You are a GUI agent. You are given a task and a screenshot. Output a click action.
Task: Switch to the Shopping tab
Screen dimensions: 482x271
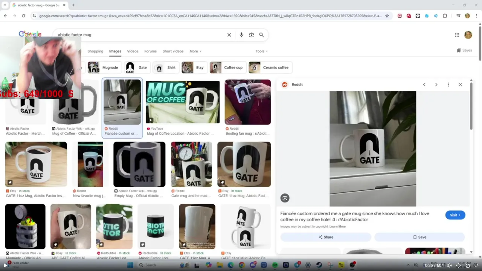tap(95, 51)
